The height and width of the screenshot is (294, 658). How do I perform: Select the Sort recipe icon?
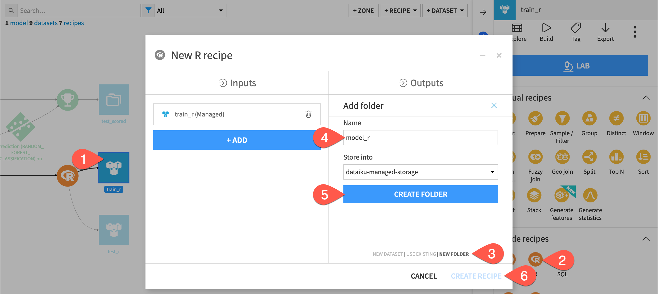(643, 157)
